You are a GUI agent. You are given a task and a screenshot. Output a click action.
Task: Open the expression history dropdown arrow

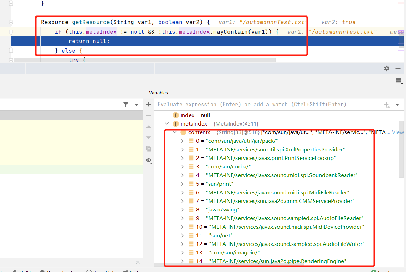tap(397, 105)
